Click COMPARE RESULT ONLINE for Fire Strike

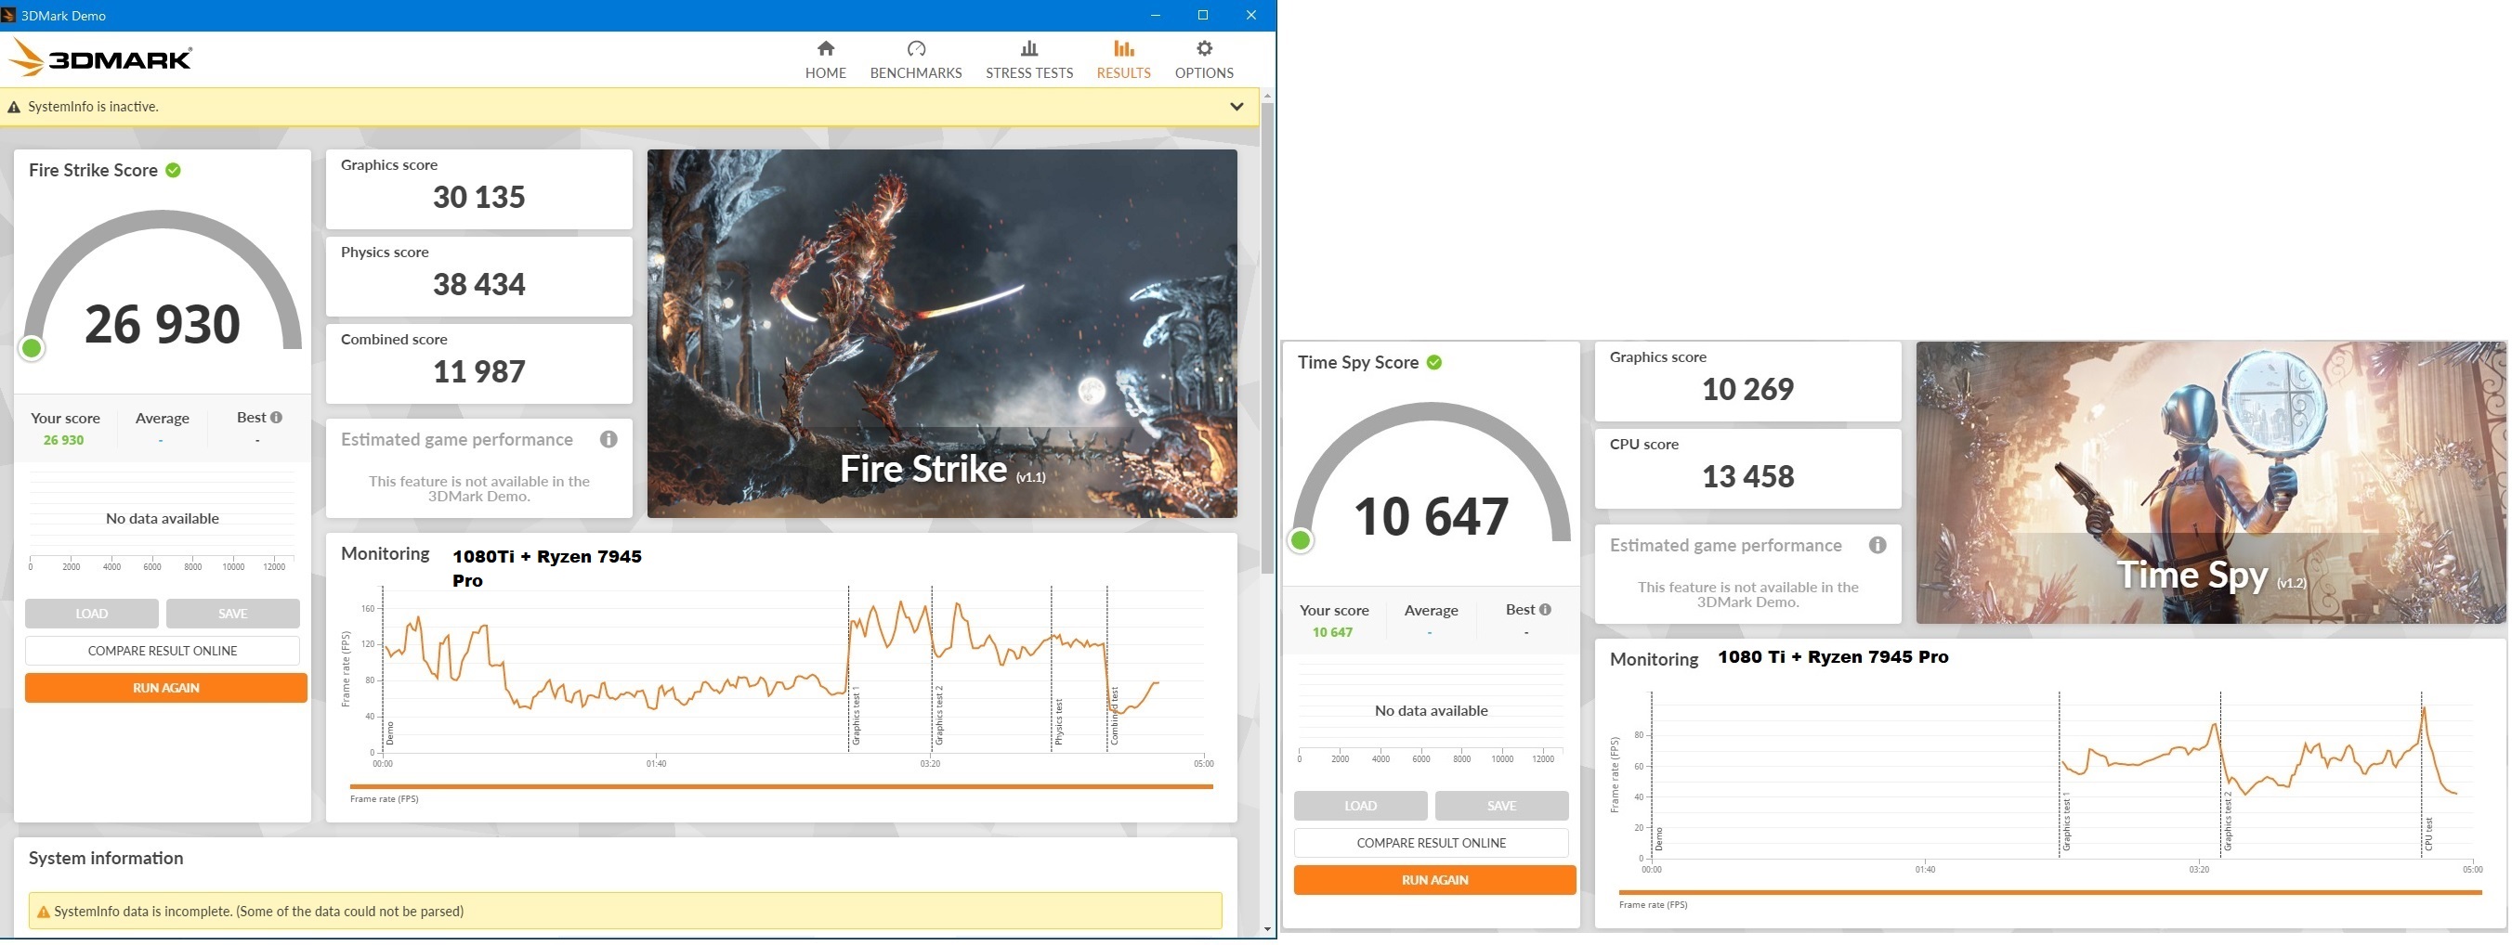pyautogui.click(x=163, y=651)
